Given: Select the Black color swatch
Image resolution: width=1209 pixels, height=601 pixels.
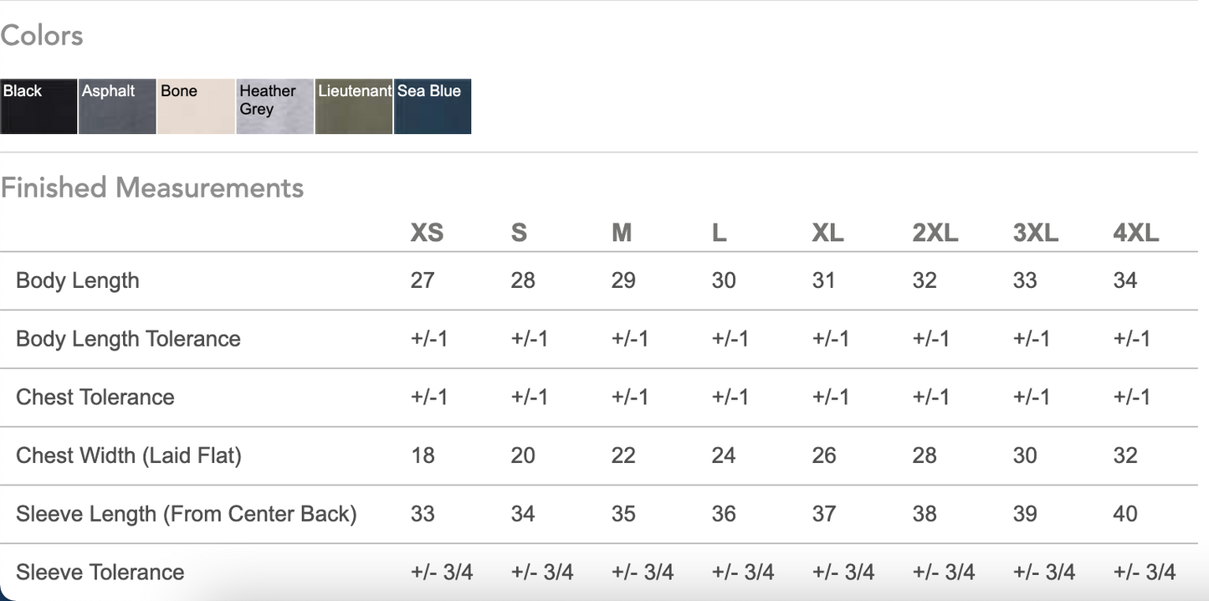Looking at the screenshot, I should tap(38, 106).
